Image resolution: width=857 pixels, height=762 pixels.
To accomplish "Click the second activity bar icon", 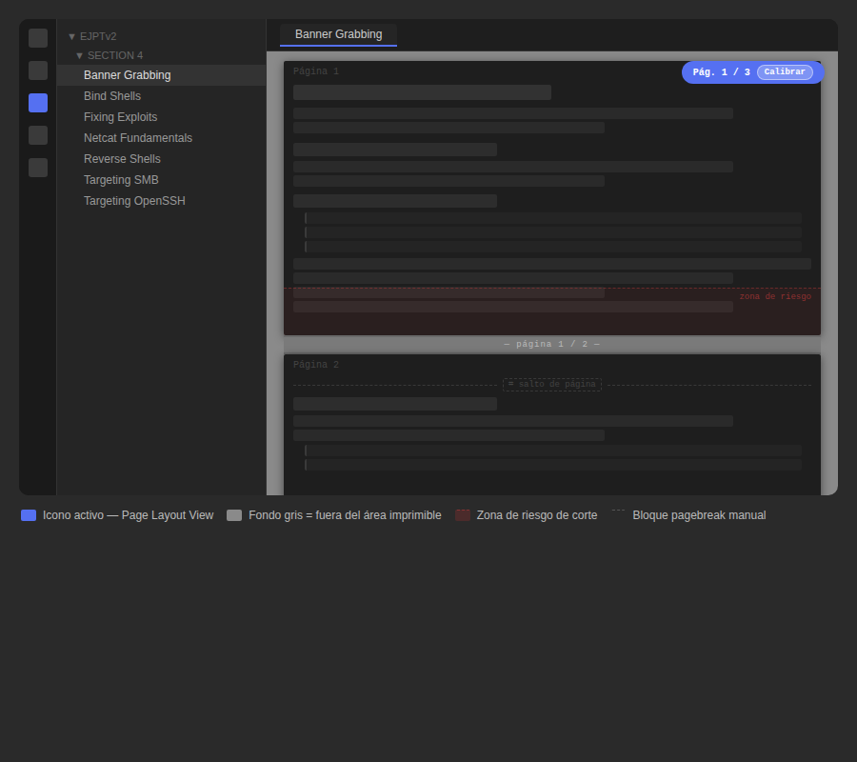I will click(37, 70).
